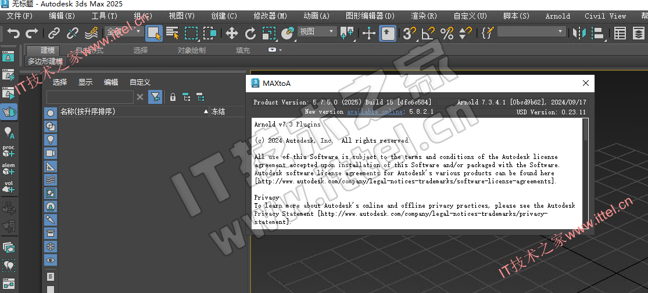
Task: Click the Bind to Space Warp icon
Action: tap(91, 33)
